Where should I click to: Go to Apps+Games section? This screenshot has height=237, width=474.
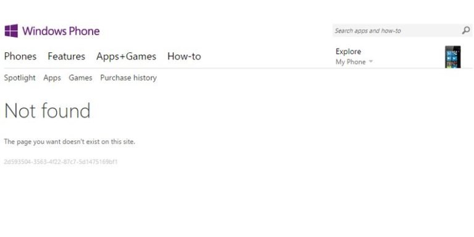126,57
